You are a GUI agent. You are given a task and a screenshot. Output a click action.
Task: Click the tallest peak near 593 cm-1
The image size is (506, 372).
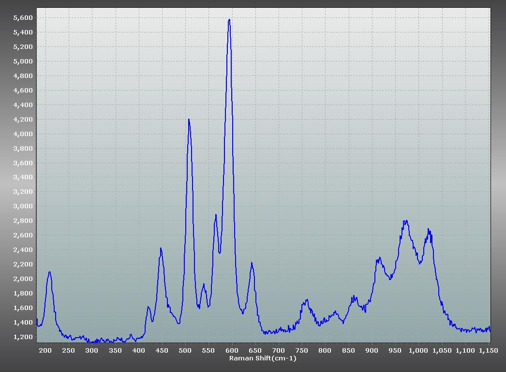229,20
